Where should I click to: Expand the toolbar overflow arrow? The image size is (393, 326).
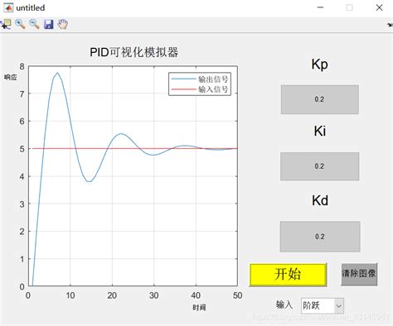[x=390, y=25]
